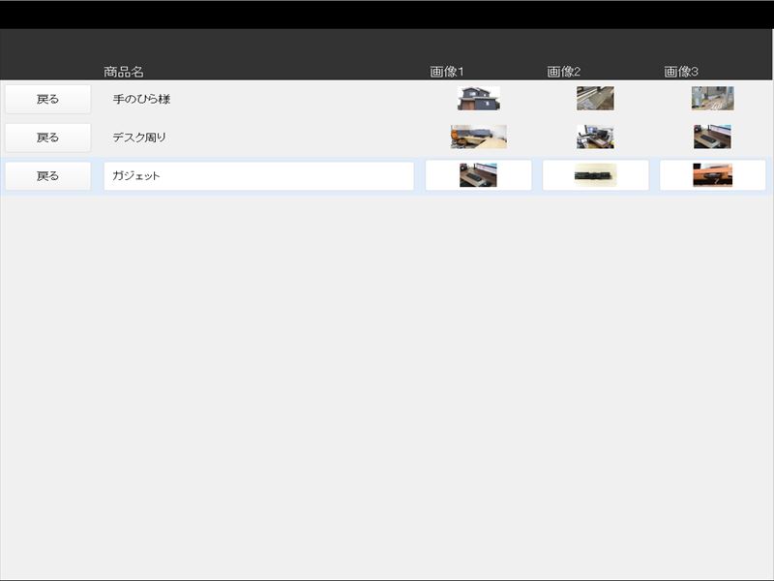Select the 手のひら様 product name
This screenshot has height=581, width=774.
[141, 99]
